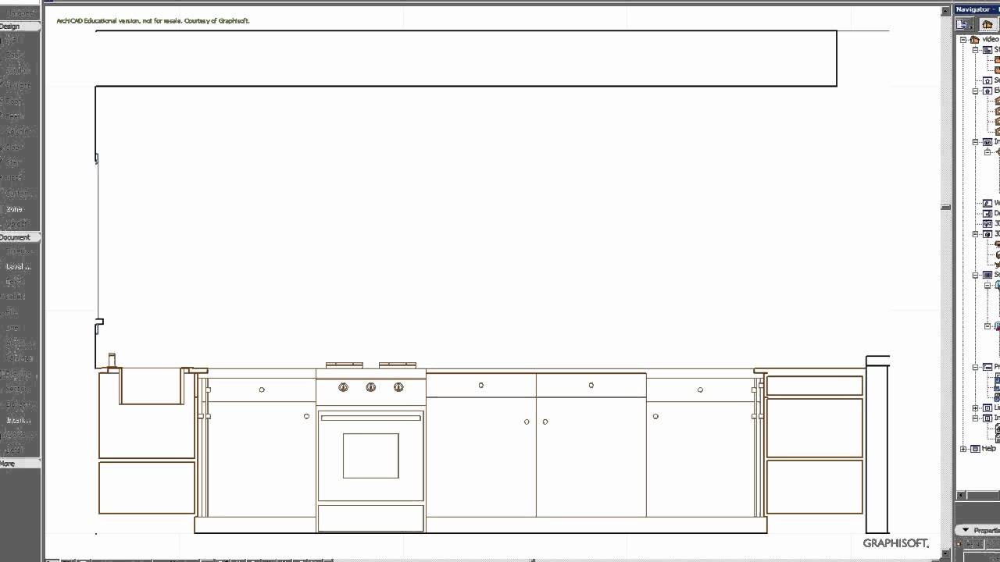Select the Arc/Circle tool
This screenshot has width=1000, height=562.
tap(20, 343)
